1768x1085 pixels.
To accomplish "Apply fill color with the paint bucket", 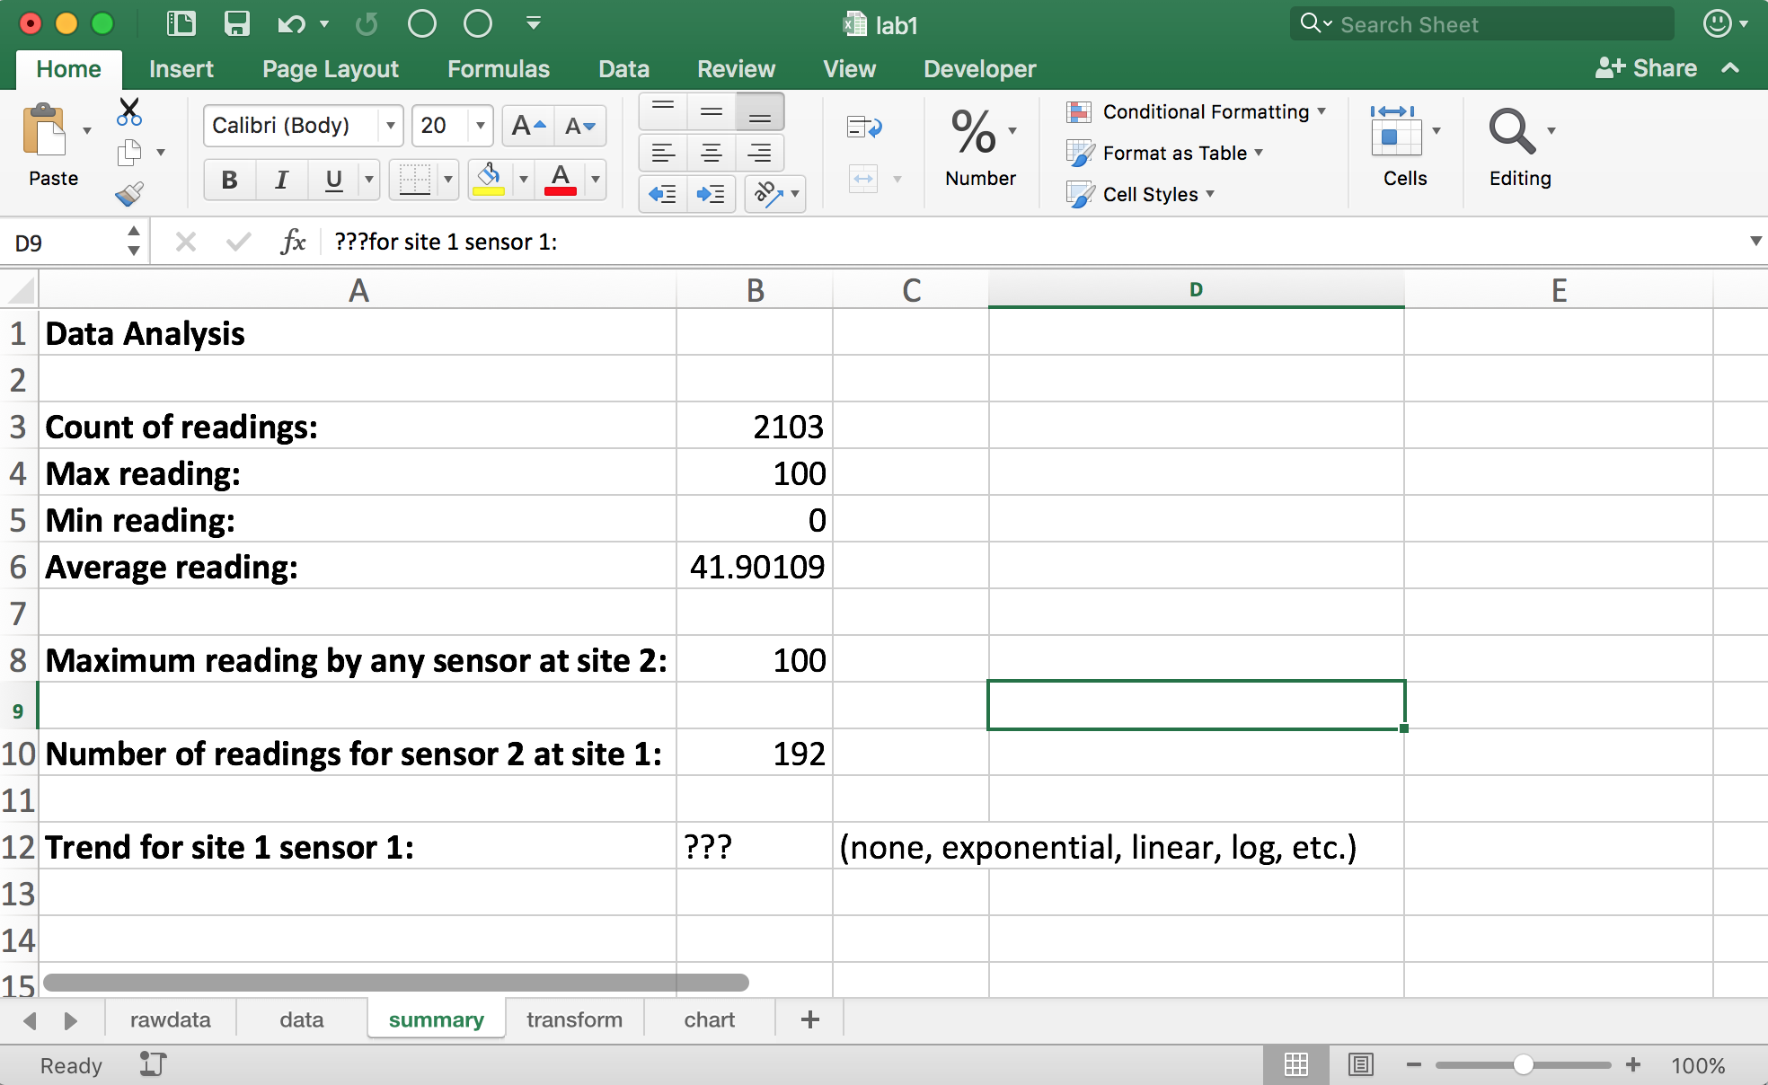I will [x=489, y=180].
